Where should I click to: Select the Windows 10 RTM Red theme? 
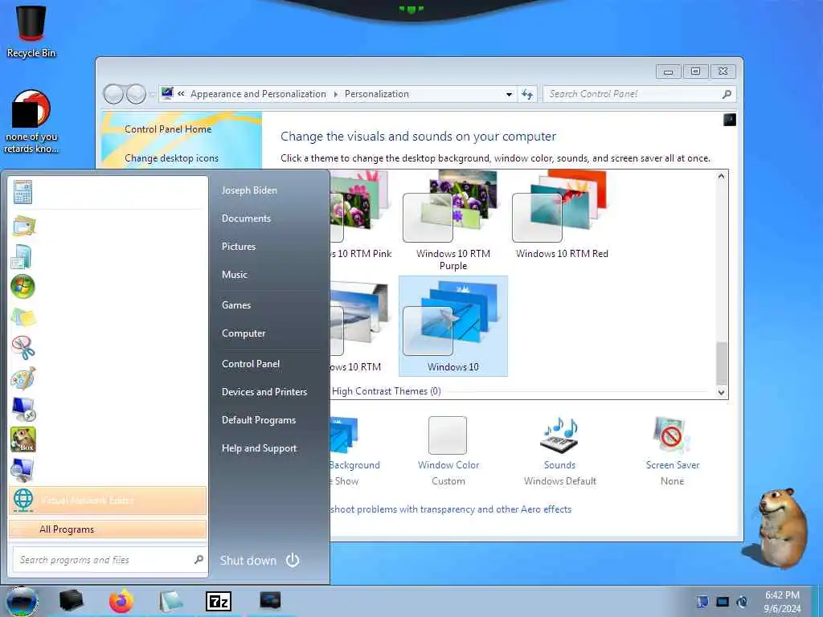pyautogui.click(x=562, y=215)
